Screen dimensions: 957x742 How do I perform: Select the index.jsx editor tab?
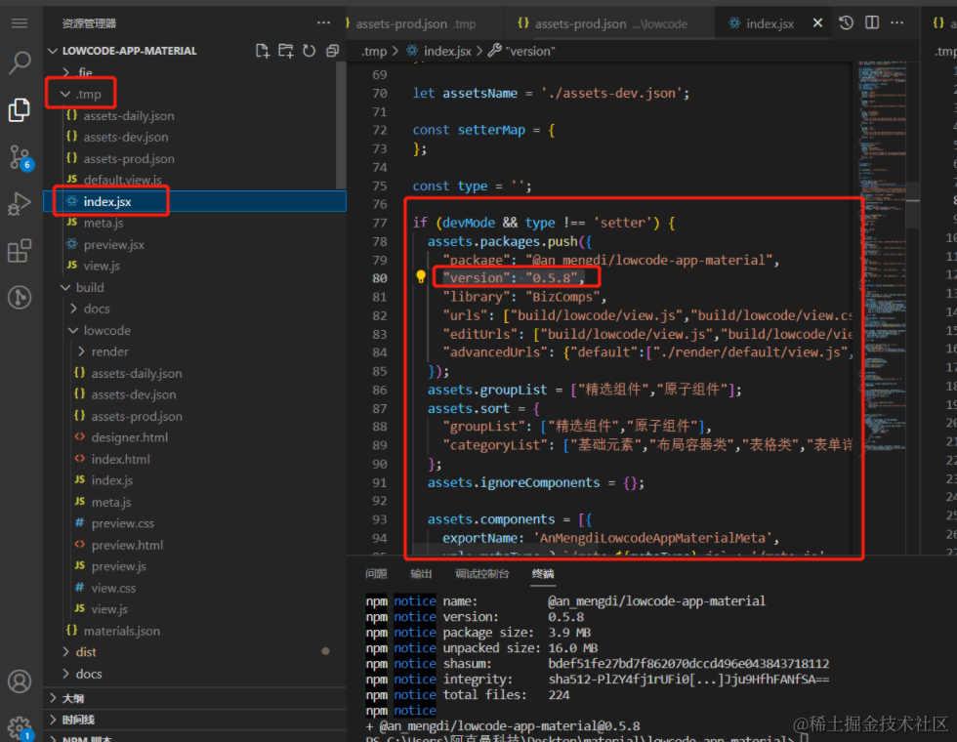770,23
